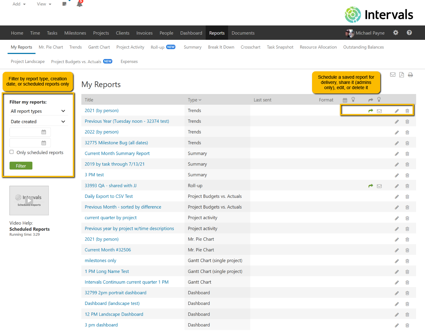
Task: Switch to the Gantt Chart tab
Action: (99, 47)
